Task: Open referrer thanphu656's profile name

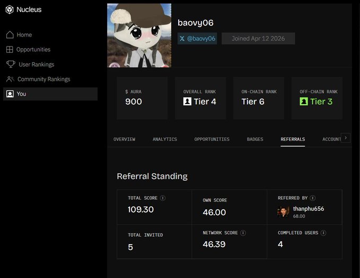Action: (309, 209)
